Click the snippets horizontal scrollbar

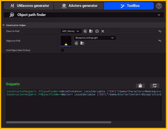pyautogui.click(x=59, y=122)
